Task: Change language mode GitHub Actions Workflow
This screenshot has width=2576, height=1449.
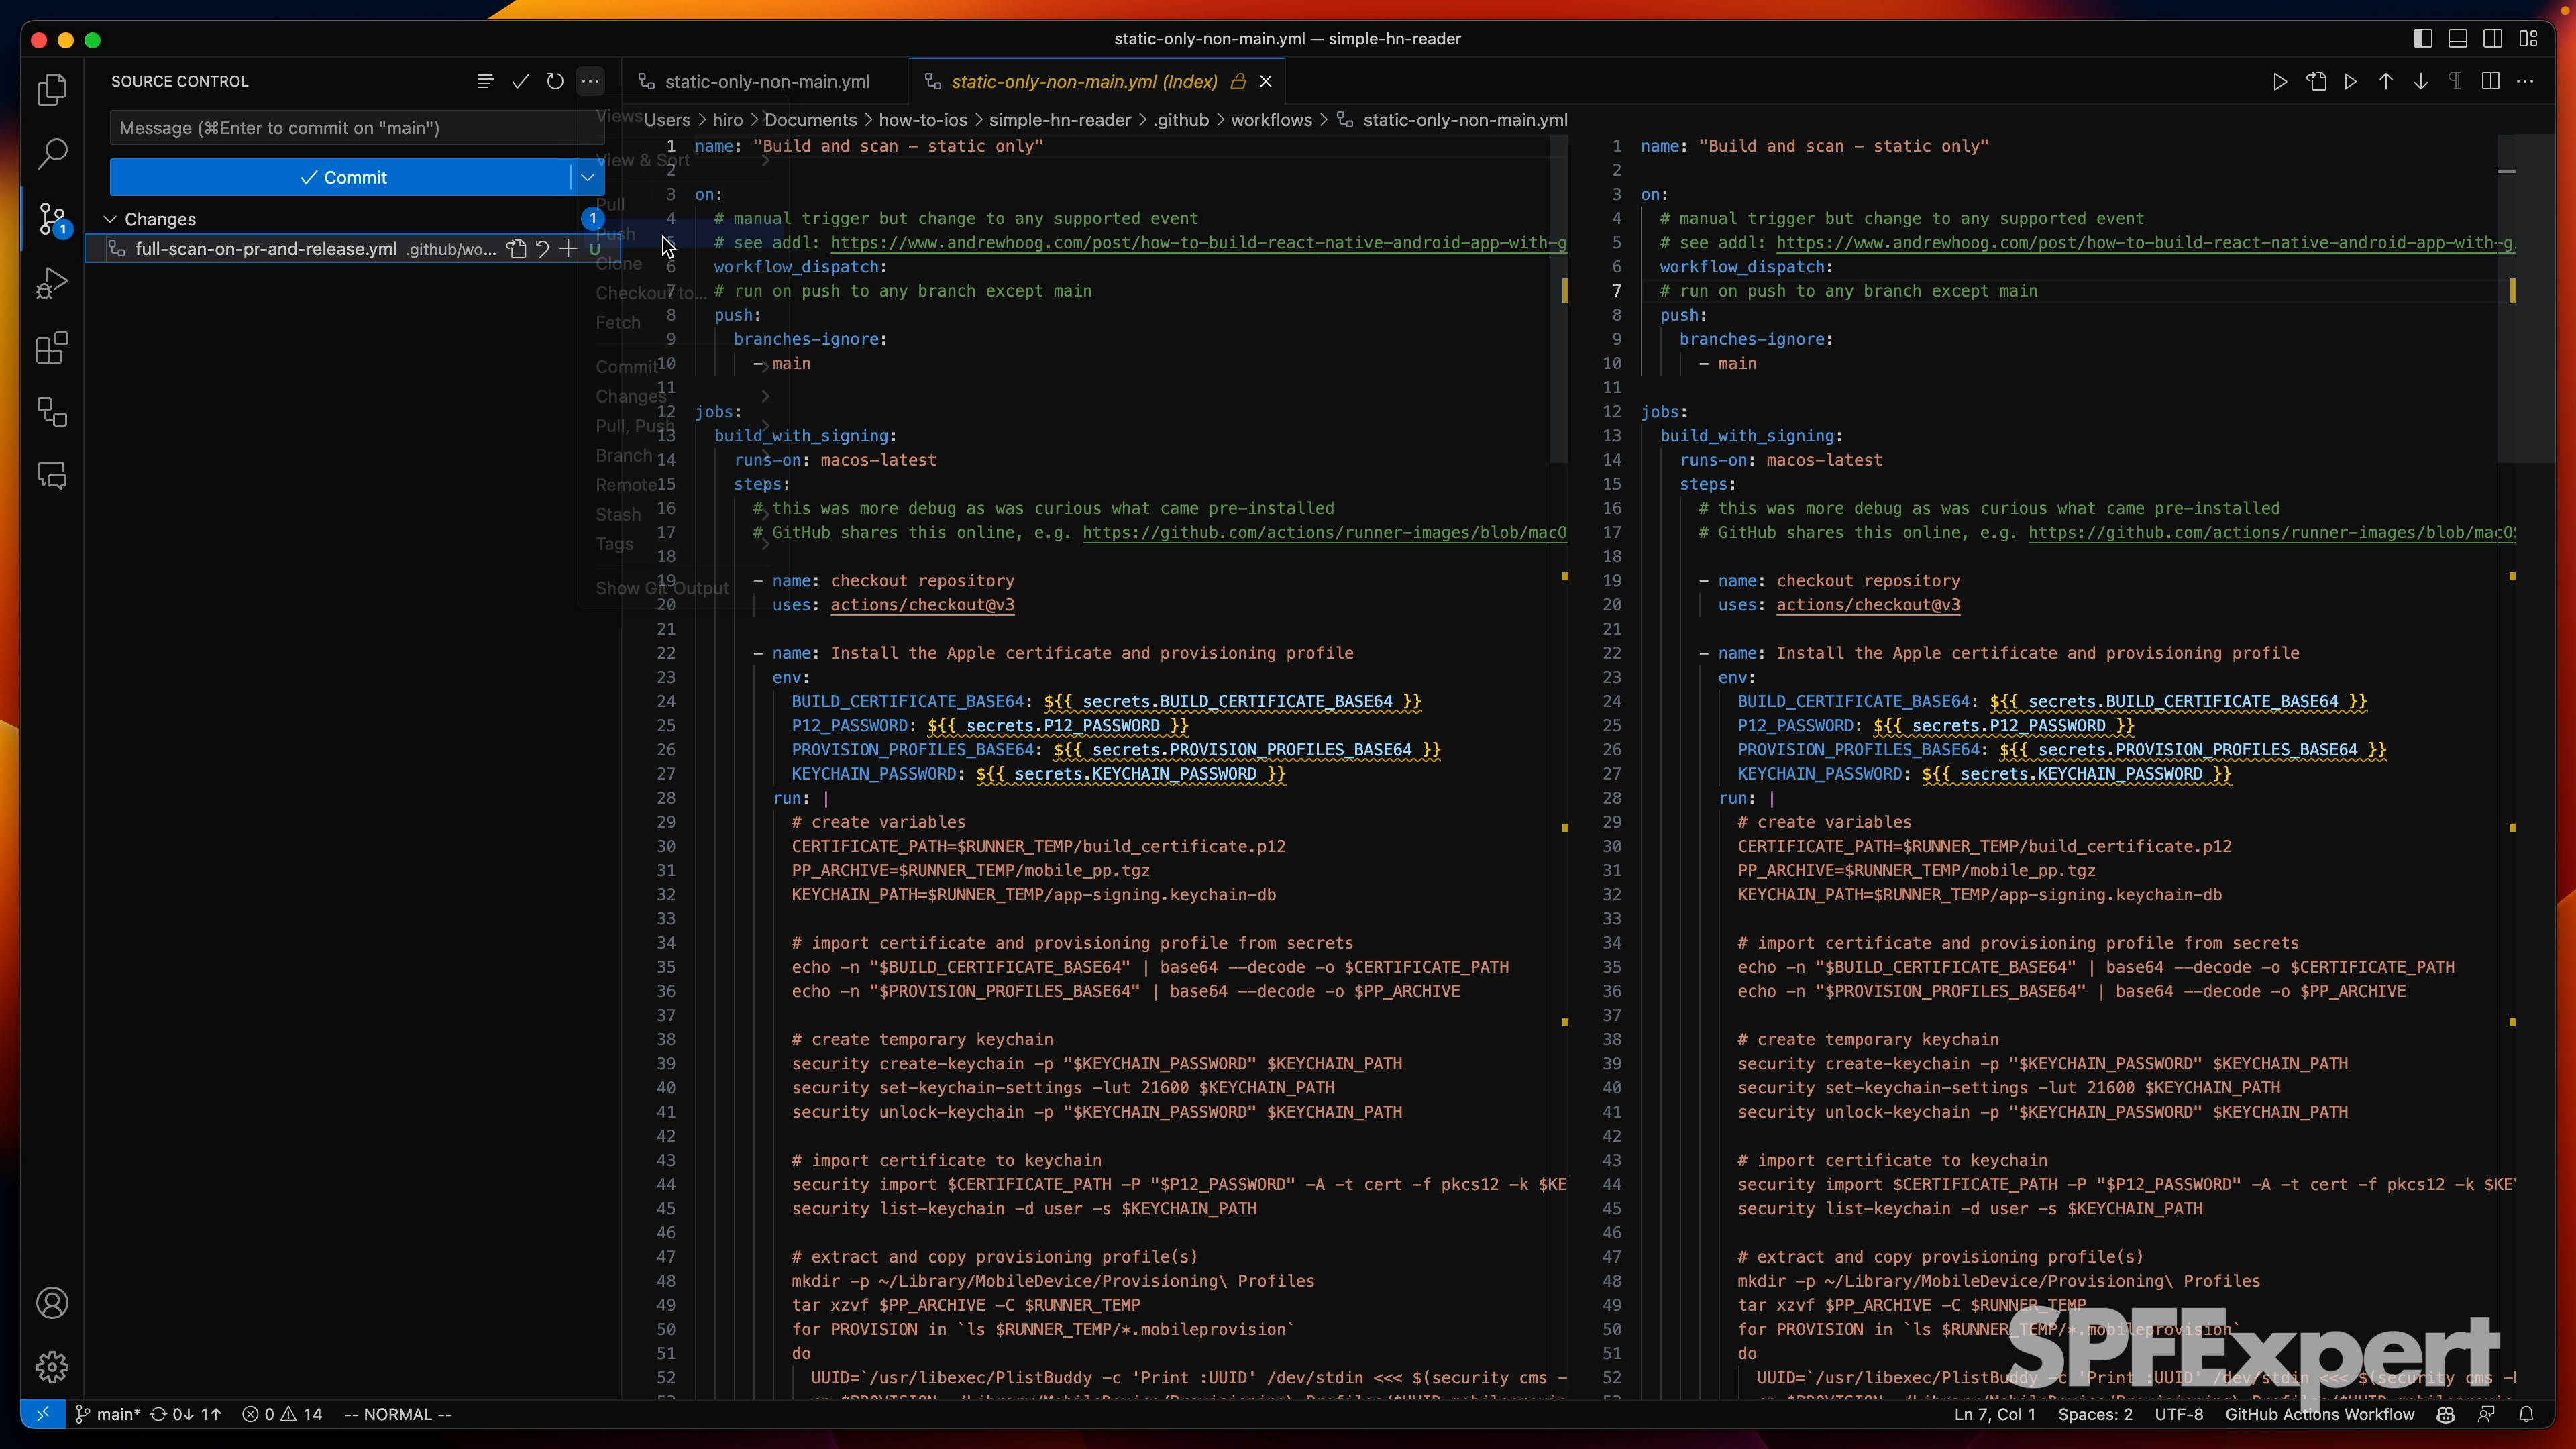Action: (2319, 1414)
